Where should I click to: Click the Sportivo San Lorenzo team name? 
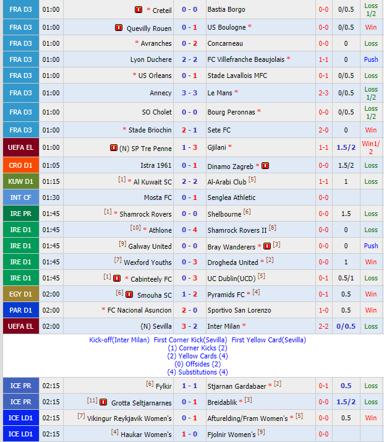tap(239, 310)
